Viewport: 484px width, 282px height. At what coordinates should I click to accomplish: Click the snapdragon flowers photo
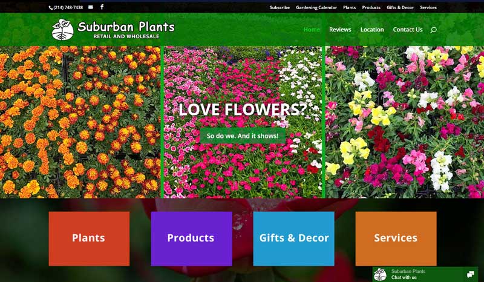[405, 122]
